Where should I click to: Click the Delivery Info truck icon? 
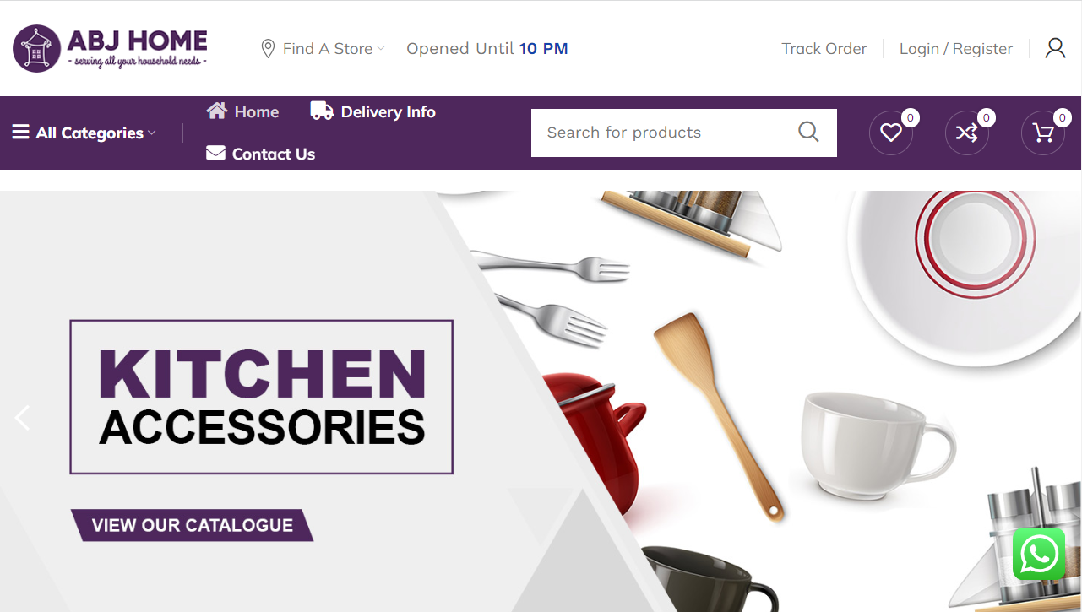coord(322,111)
